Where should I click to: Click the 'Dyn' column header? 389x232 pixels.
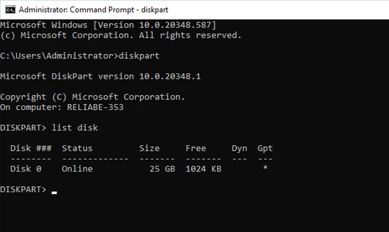(239, 148)
